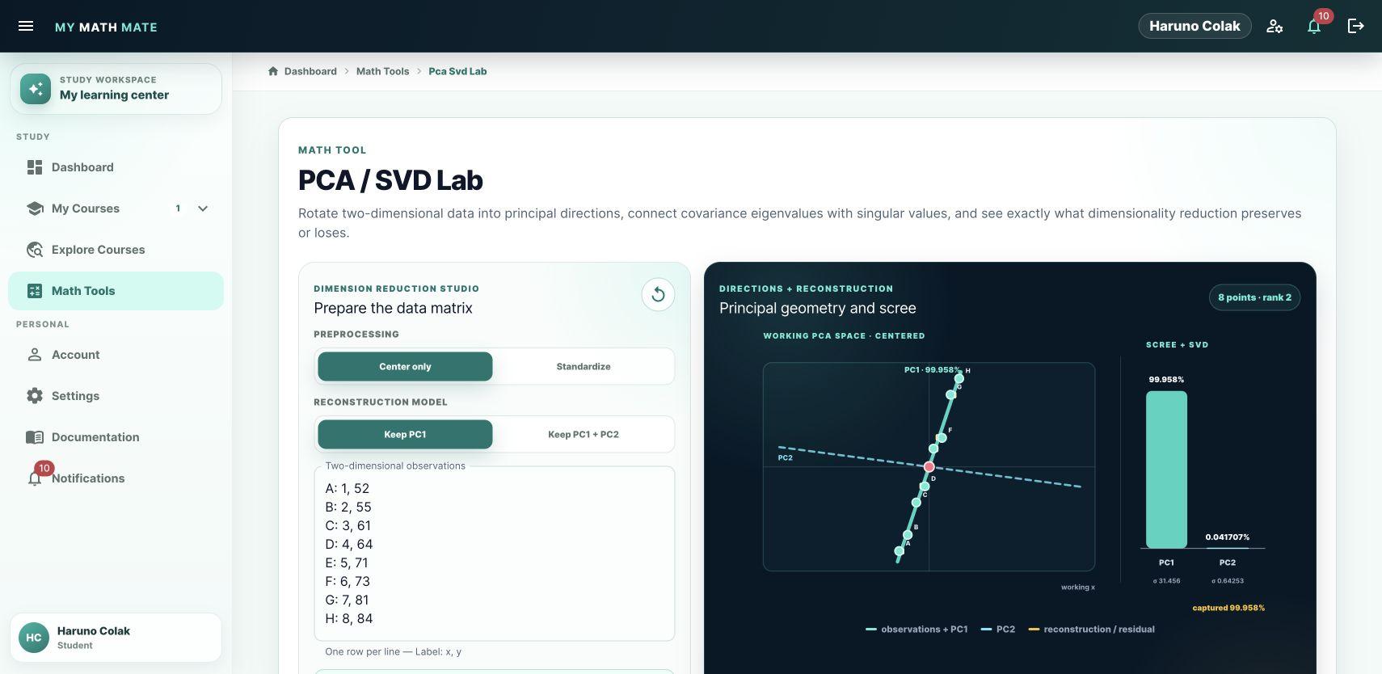1382x674 pixels.
Task: Click the Dashboard breadcrumb link
Action: [x=310, y=71]
